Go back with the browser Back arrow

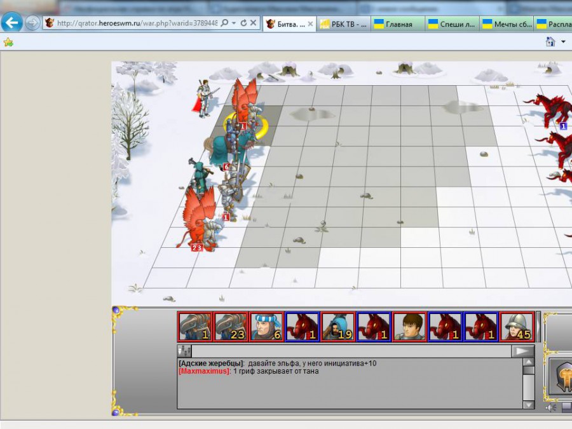[11, 23]
